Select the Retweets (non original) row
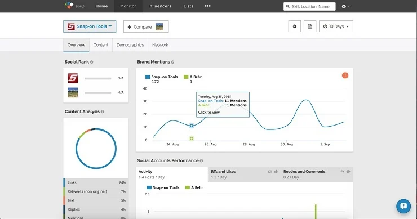Image resolution: width=417 pixels, height=219 pixels. point(96,191)
